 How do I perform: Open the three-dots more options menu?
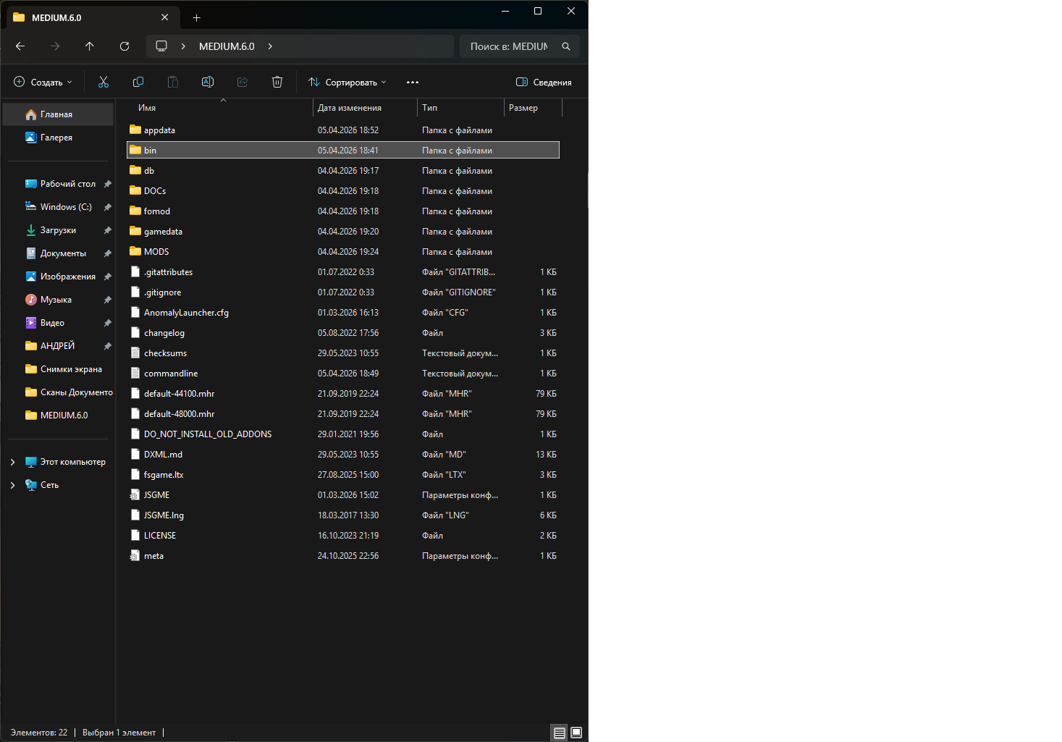(413, 83)
